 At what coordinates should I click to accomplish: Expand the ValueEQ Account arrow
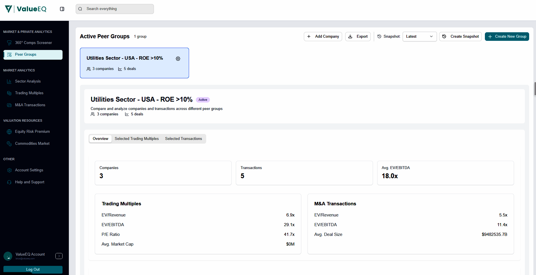(59, 256)
